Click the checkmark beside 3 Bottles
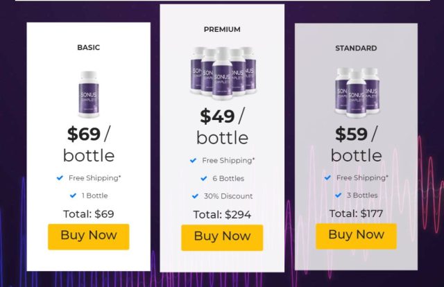The image size is (444, 287). coord(338,195)
